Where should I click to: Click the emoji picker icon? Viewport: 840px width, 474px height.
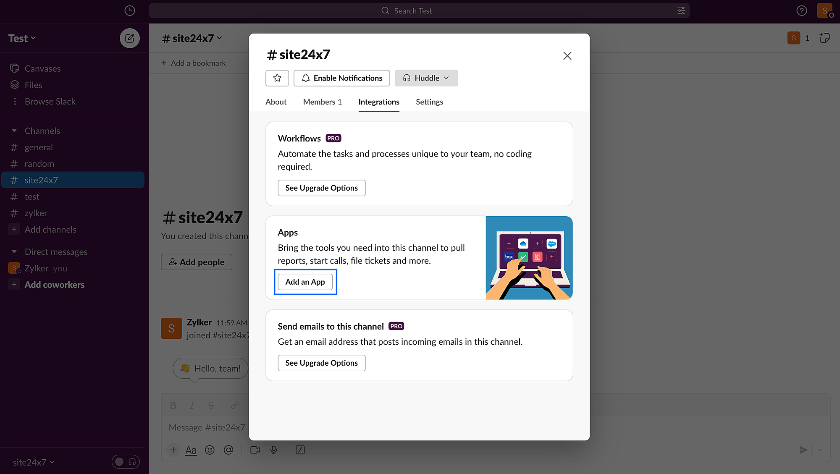click(x=210, y=450)
